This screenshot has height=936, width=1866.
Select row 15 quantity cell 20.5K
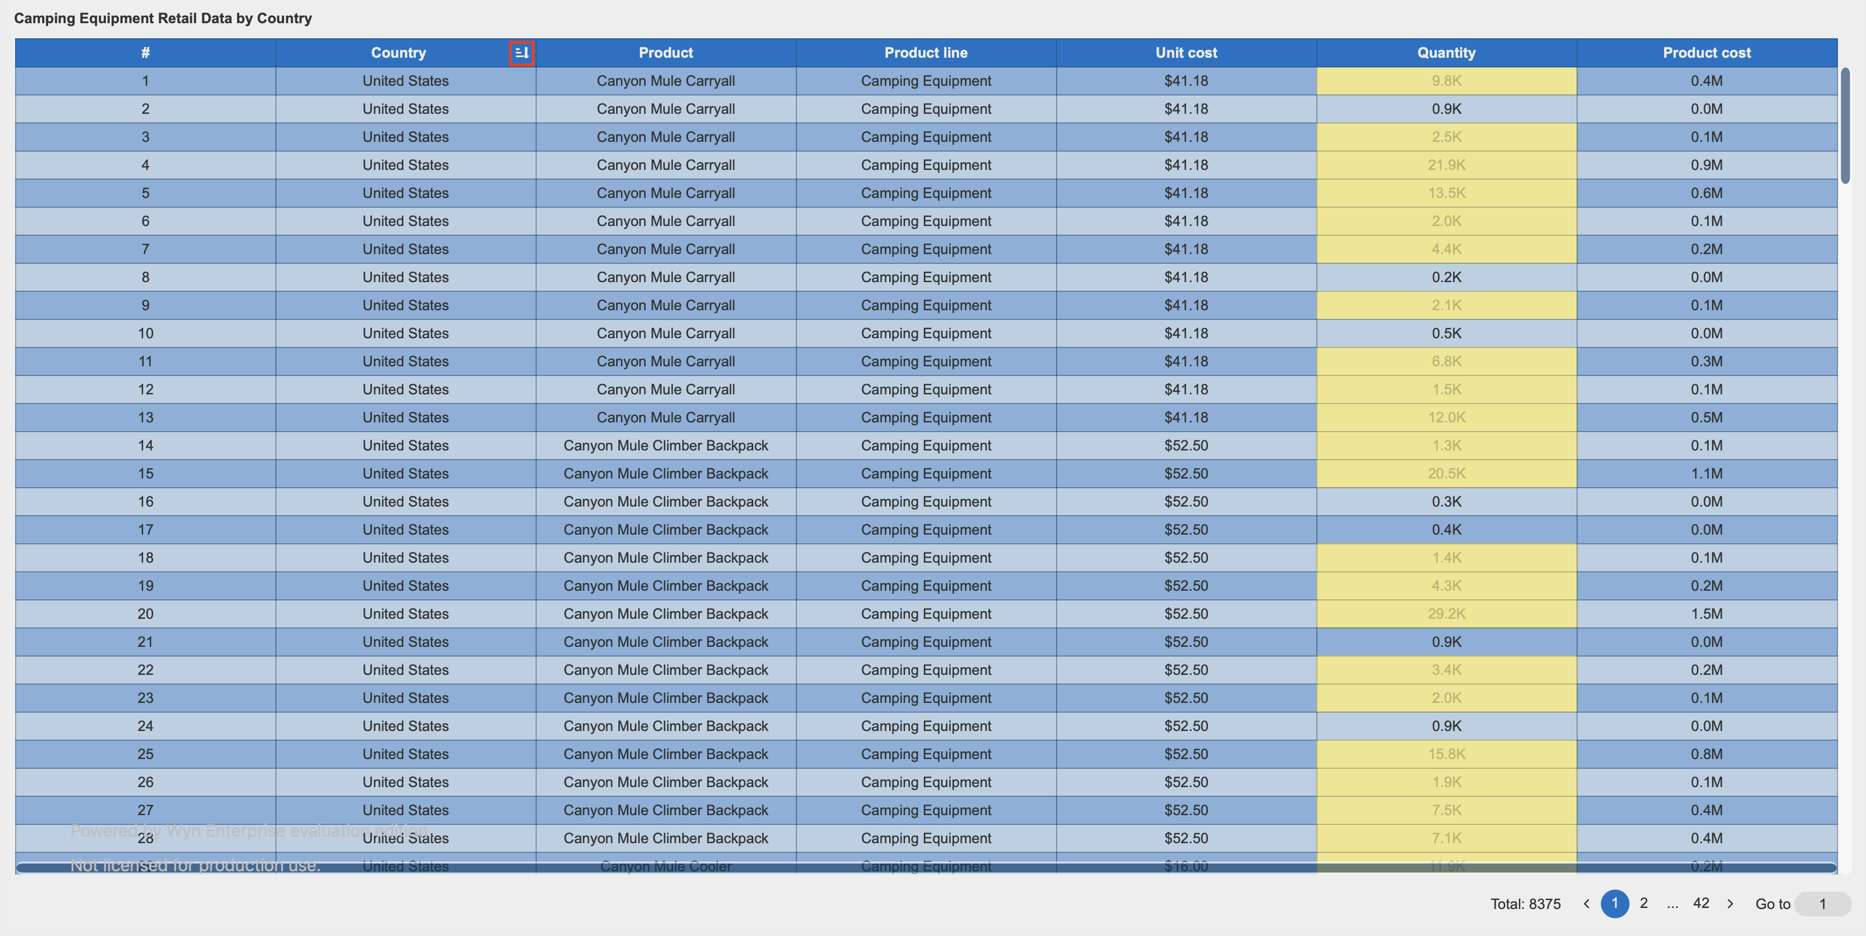1446,474
